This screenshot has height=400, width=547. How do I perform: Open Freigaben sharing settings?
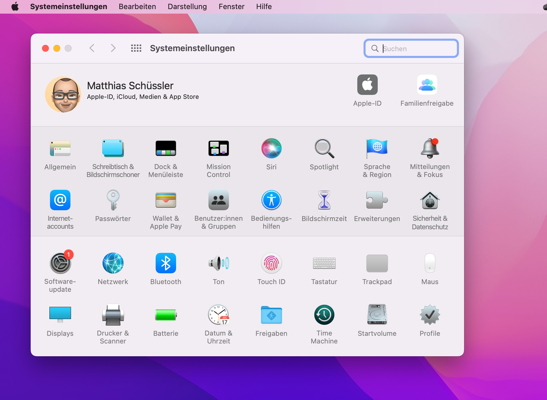pos(272,315)
